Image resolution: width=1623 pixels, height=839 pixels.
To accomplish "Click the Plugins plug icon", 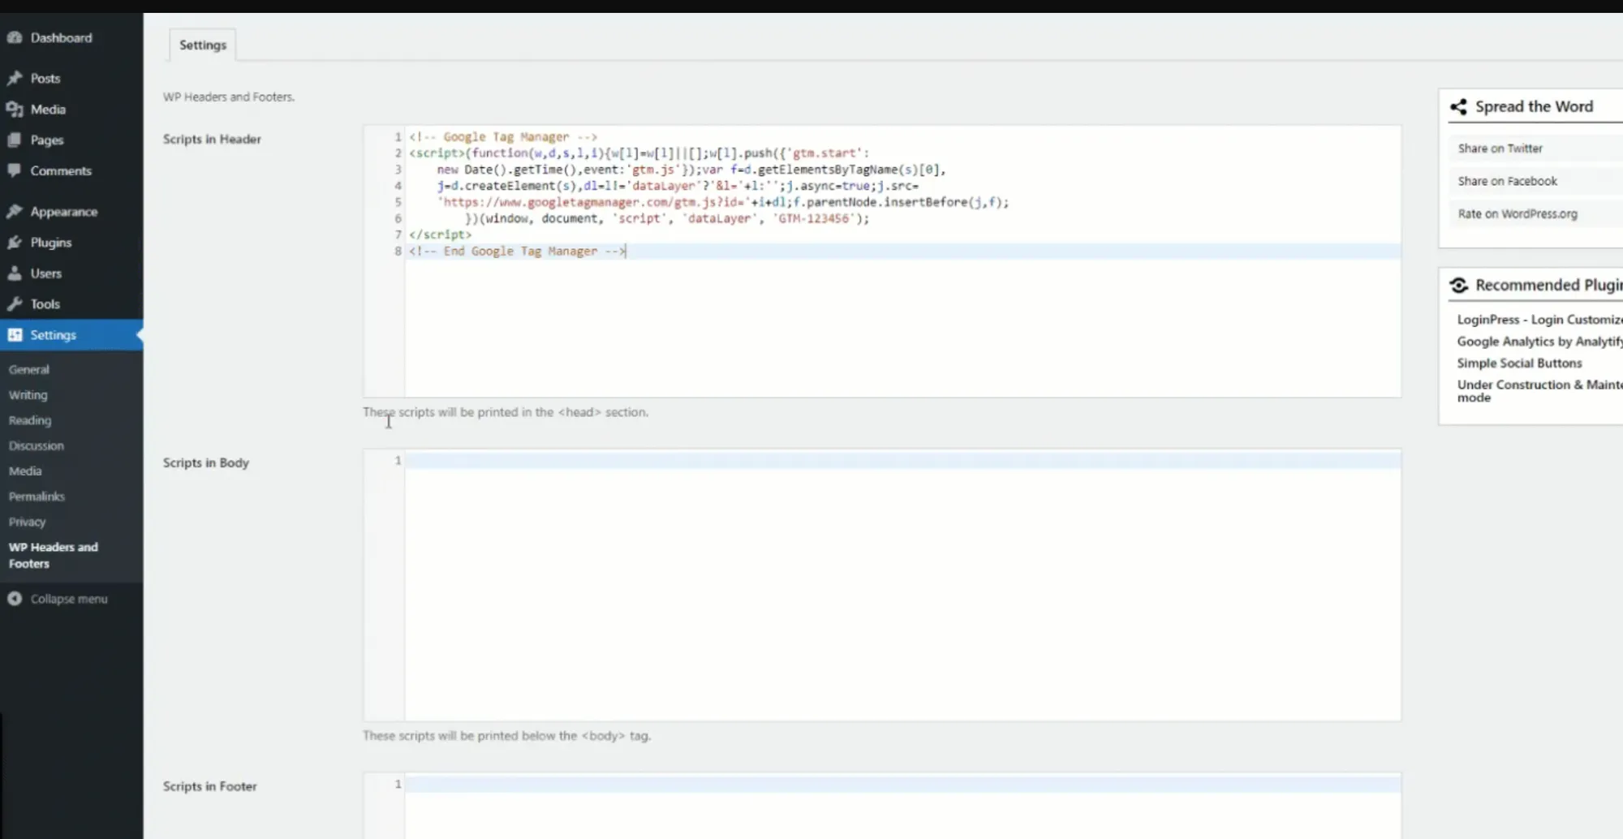I will [15, 243].
